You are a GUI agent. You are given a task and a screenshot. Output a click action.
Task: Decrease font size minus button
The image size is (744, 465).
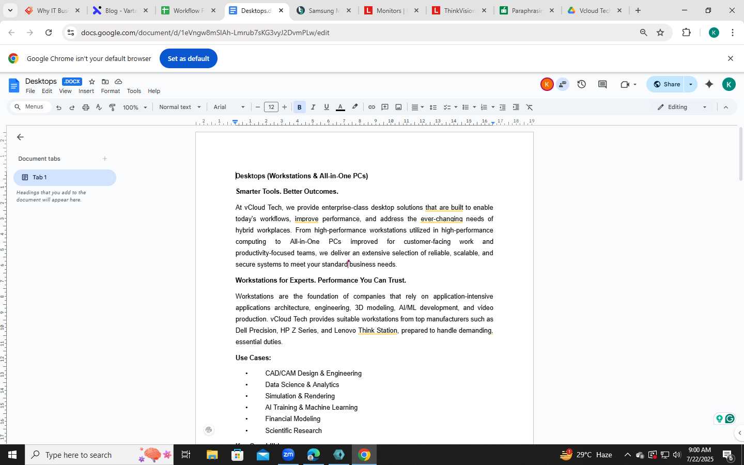pos(258,107)
